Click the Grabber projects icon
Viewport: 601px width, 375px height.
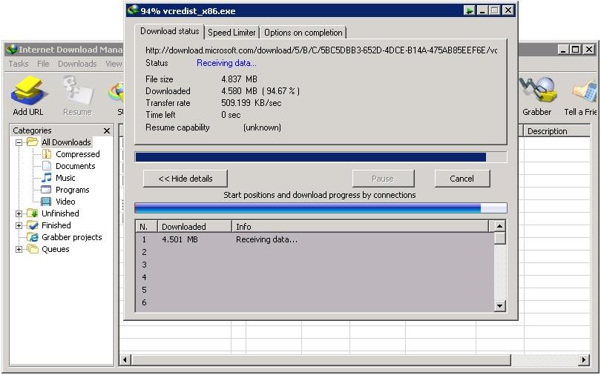click(33, 237)
